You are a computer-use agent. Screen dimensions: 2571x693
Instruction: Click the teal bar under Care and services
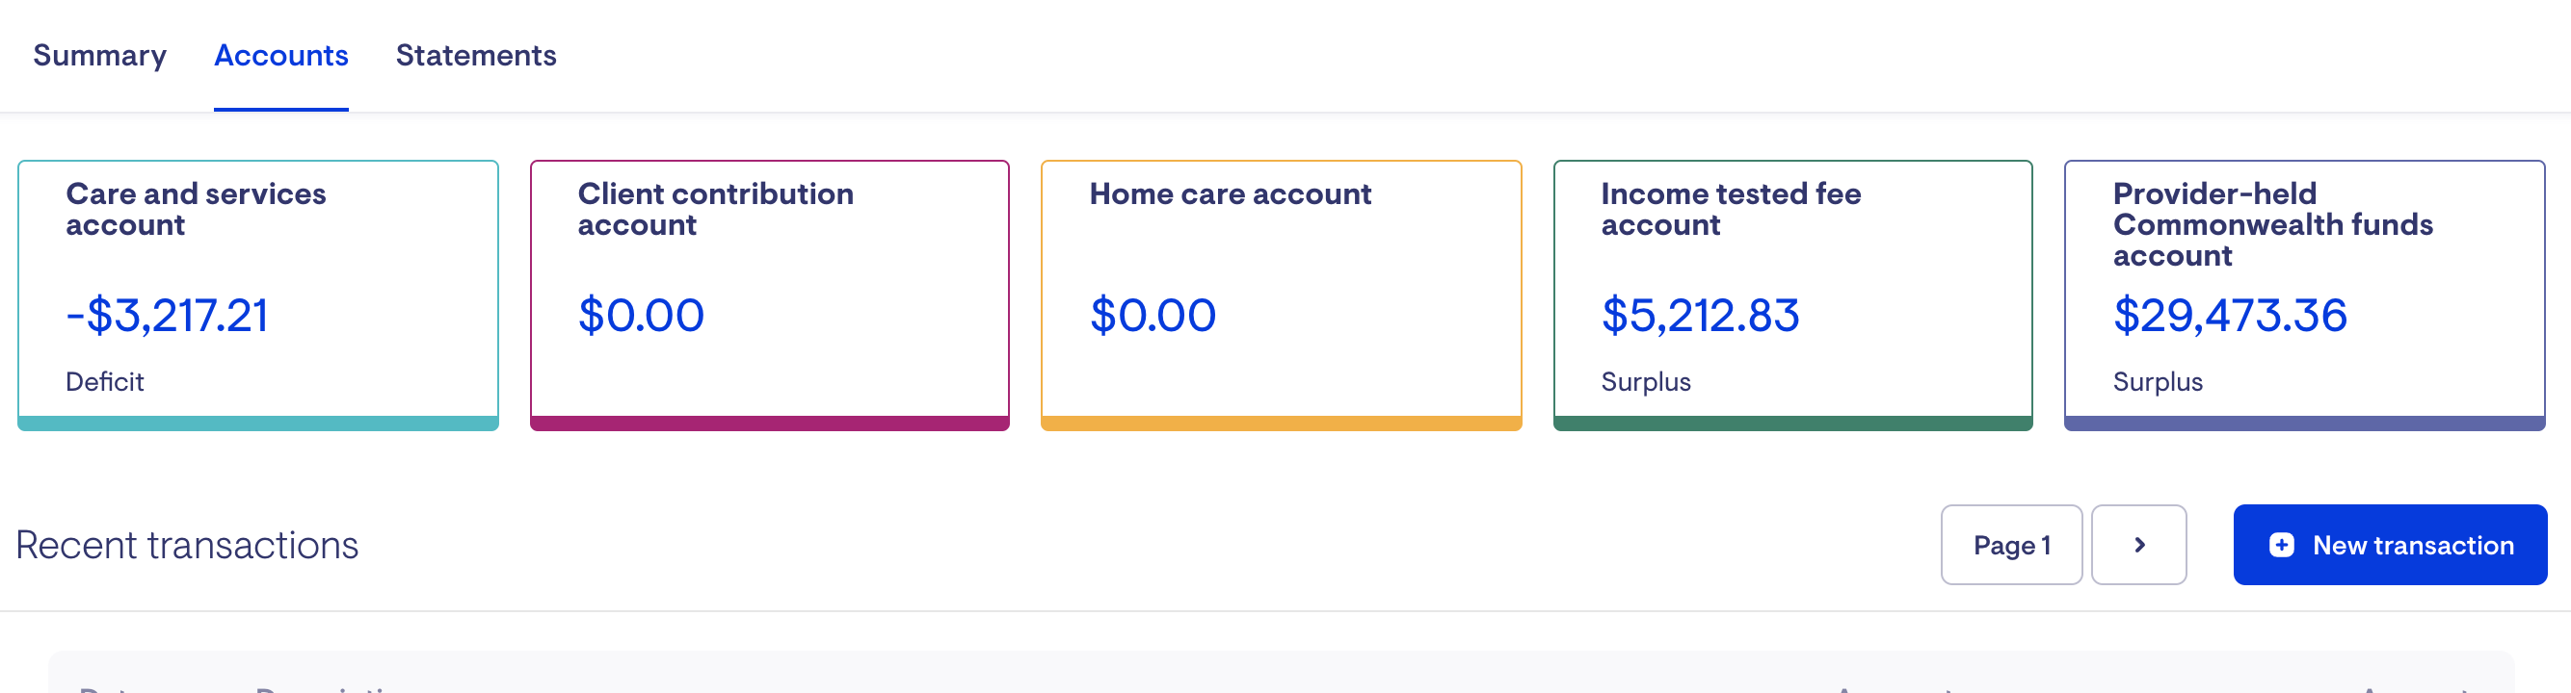click(257, 423)
